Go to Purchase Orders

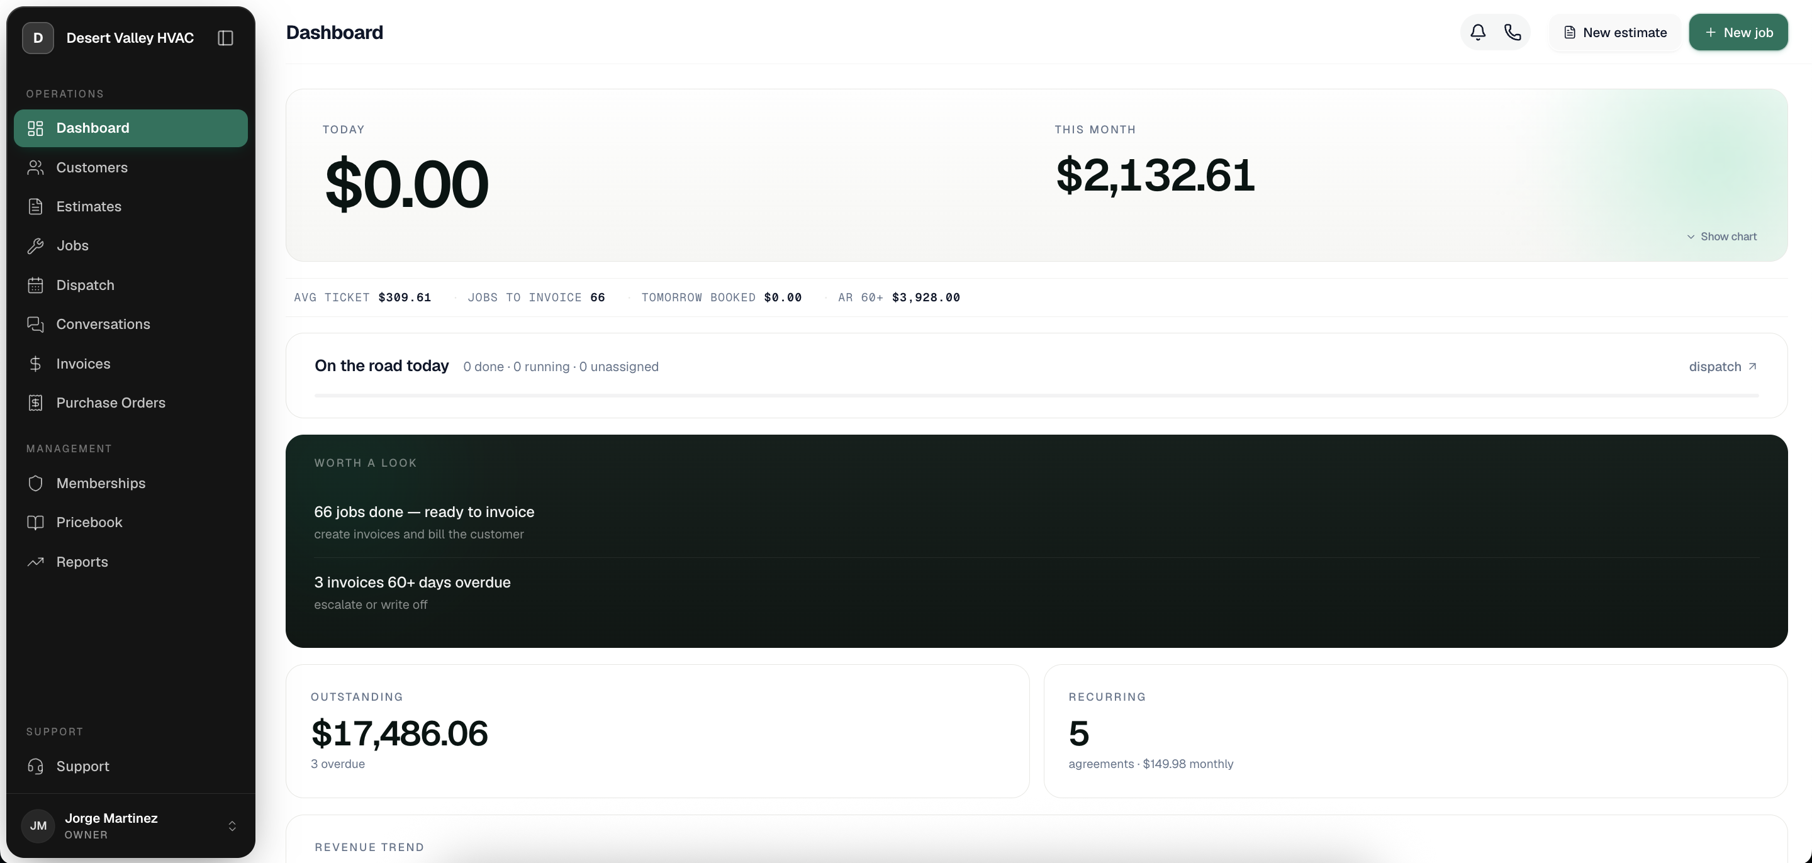pyautogui.click(x=131, y=403)
